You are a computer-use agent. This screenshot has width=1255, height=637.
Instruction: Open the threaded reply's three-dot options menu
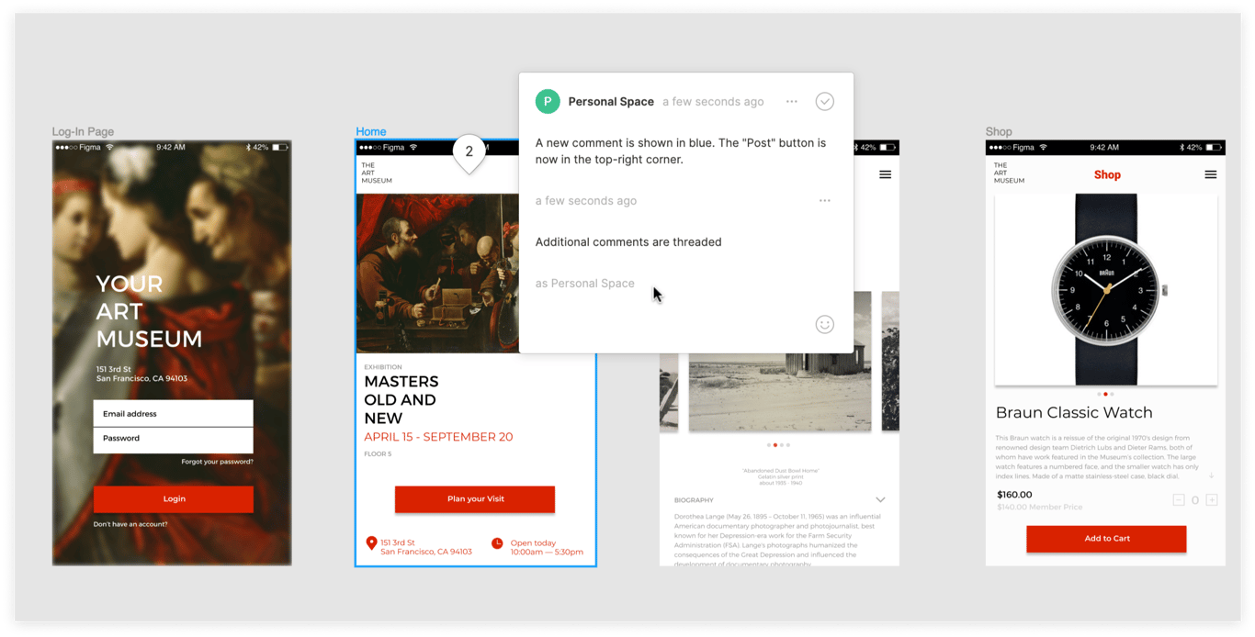click(824, 201)
